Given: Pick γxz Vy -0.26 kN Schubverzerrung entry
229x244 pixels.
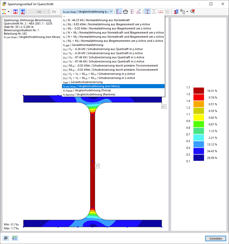Looking at the screenshot, I should [113, 53].
